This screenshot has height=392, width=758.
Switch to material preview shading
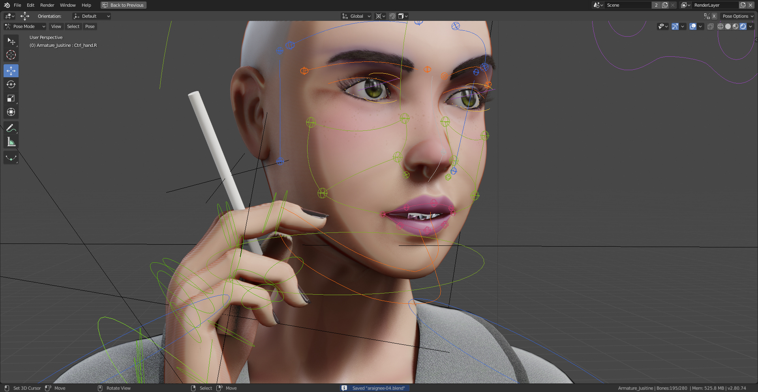click(x=735, y=26)
